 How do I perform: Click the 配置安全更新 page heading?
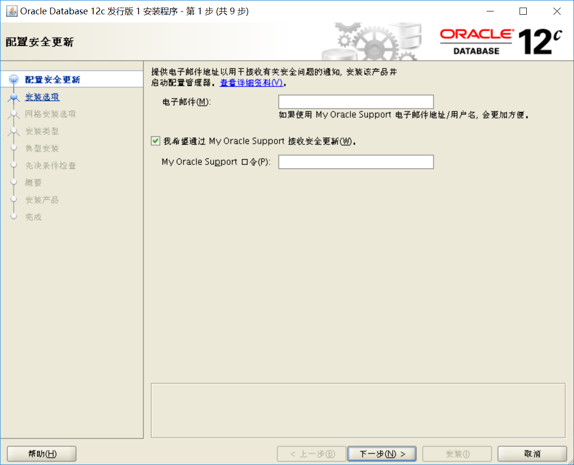(40, 42)
